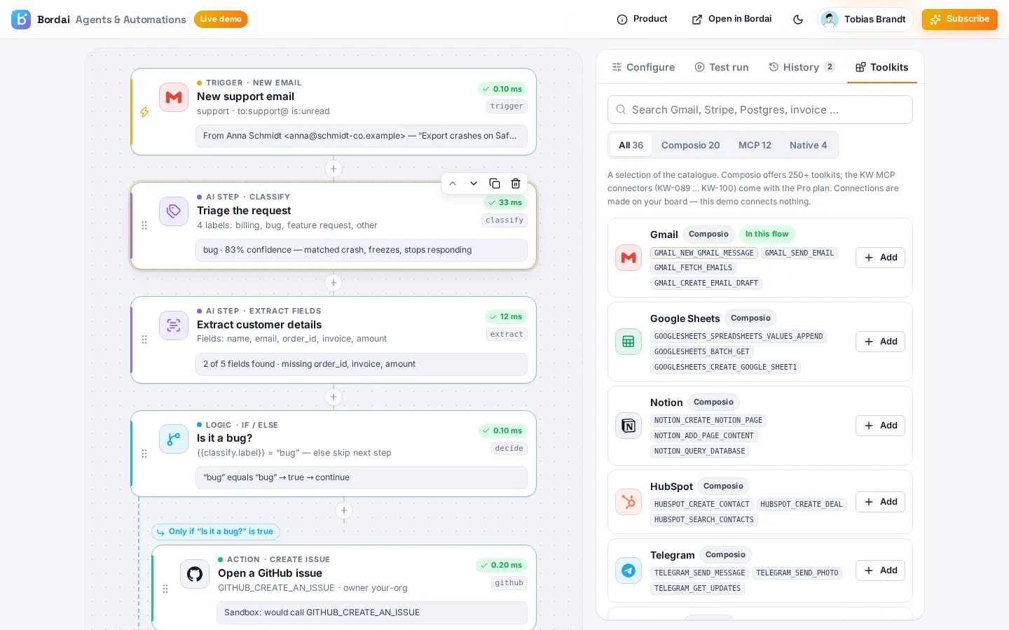1009x630 pixels.
Task: Open the History tab
Action: (802, 67)
